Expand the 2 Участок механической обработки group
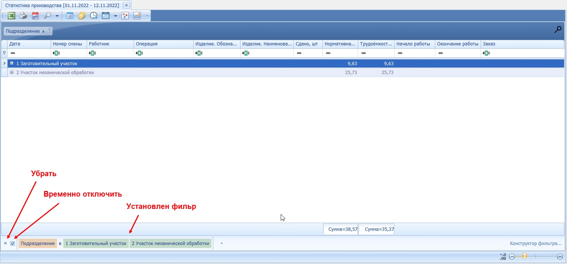The image size is (567, 264). click(12, 72)
